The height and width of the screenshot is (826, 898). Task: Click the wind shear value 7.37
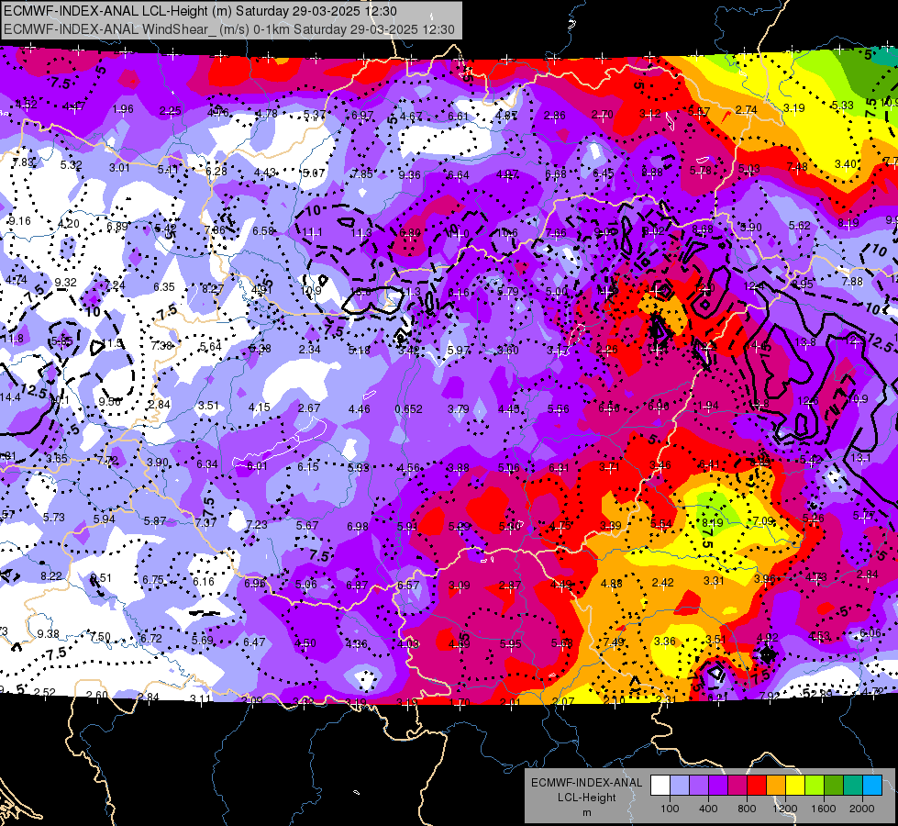coord(205,522)
